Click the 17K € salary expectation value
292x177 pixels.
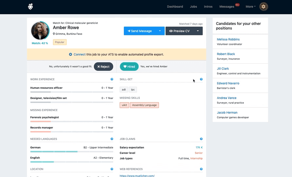tap(199, 147)
